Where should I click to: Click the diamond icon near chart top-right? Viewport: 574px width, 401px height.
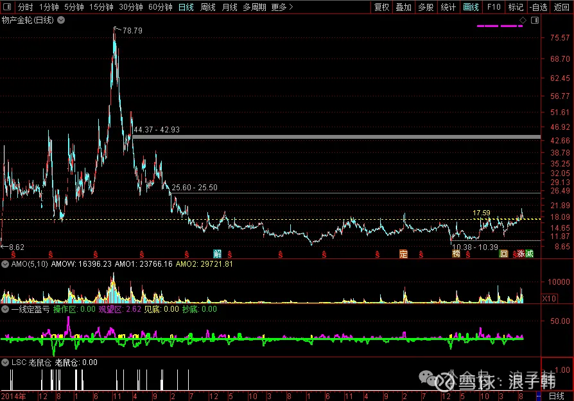point(523,21)
